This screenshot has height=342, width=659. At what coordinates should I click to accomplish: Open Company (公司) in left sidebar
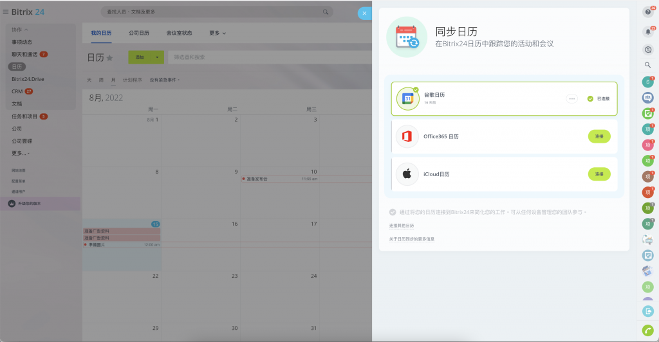17,129
